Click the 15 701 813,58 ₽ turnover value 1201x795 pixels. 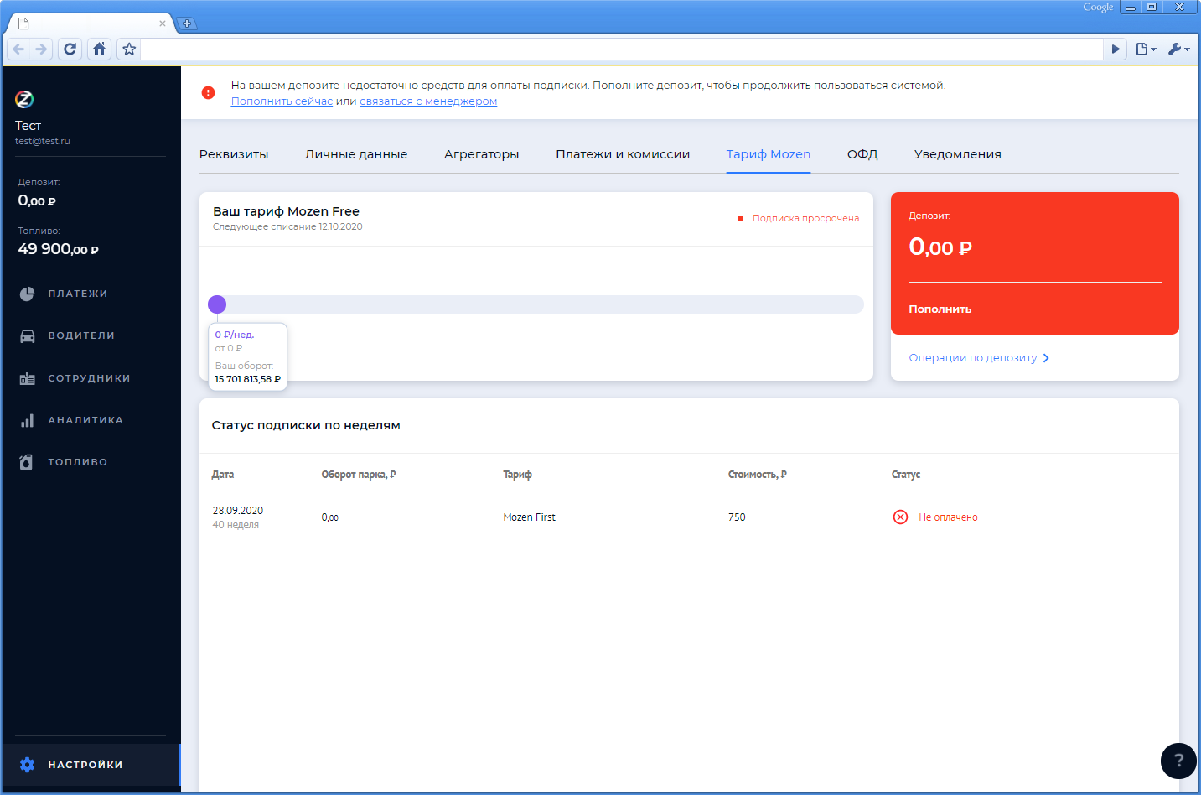(248, 379)
